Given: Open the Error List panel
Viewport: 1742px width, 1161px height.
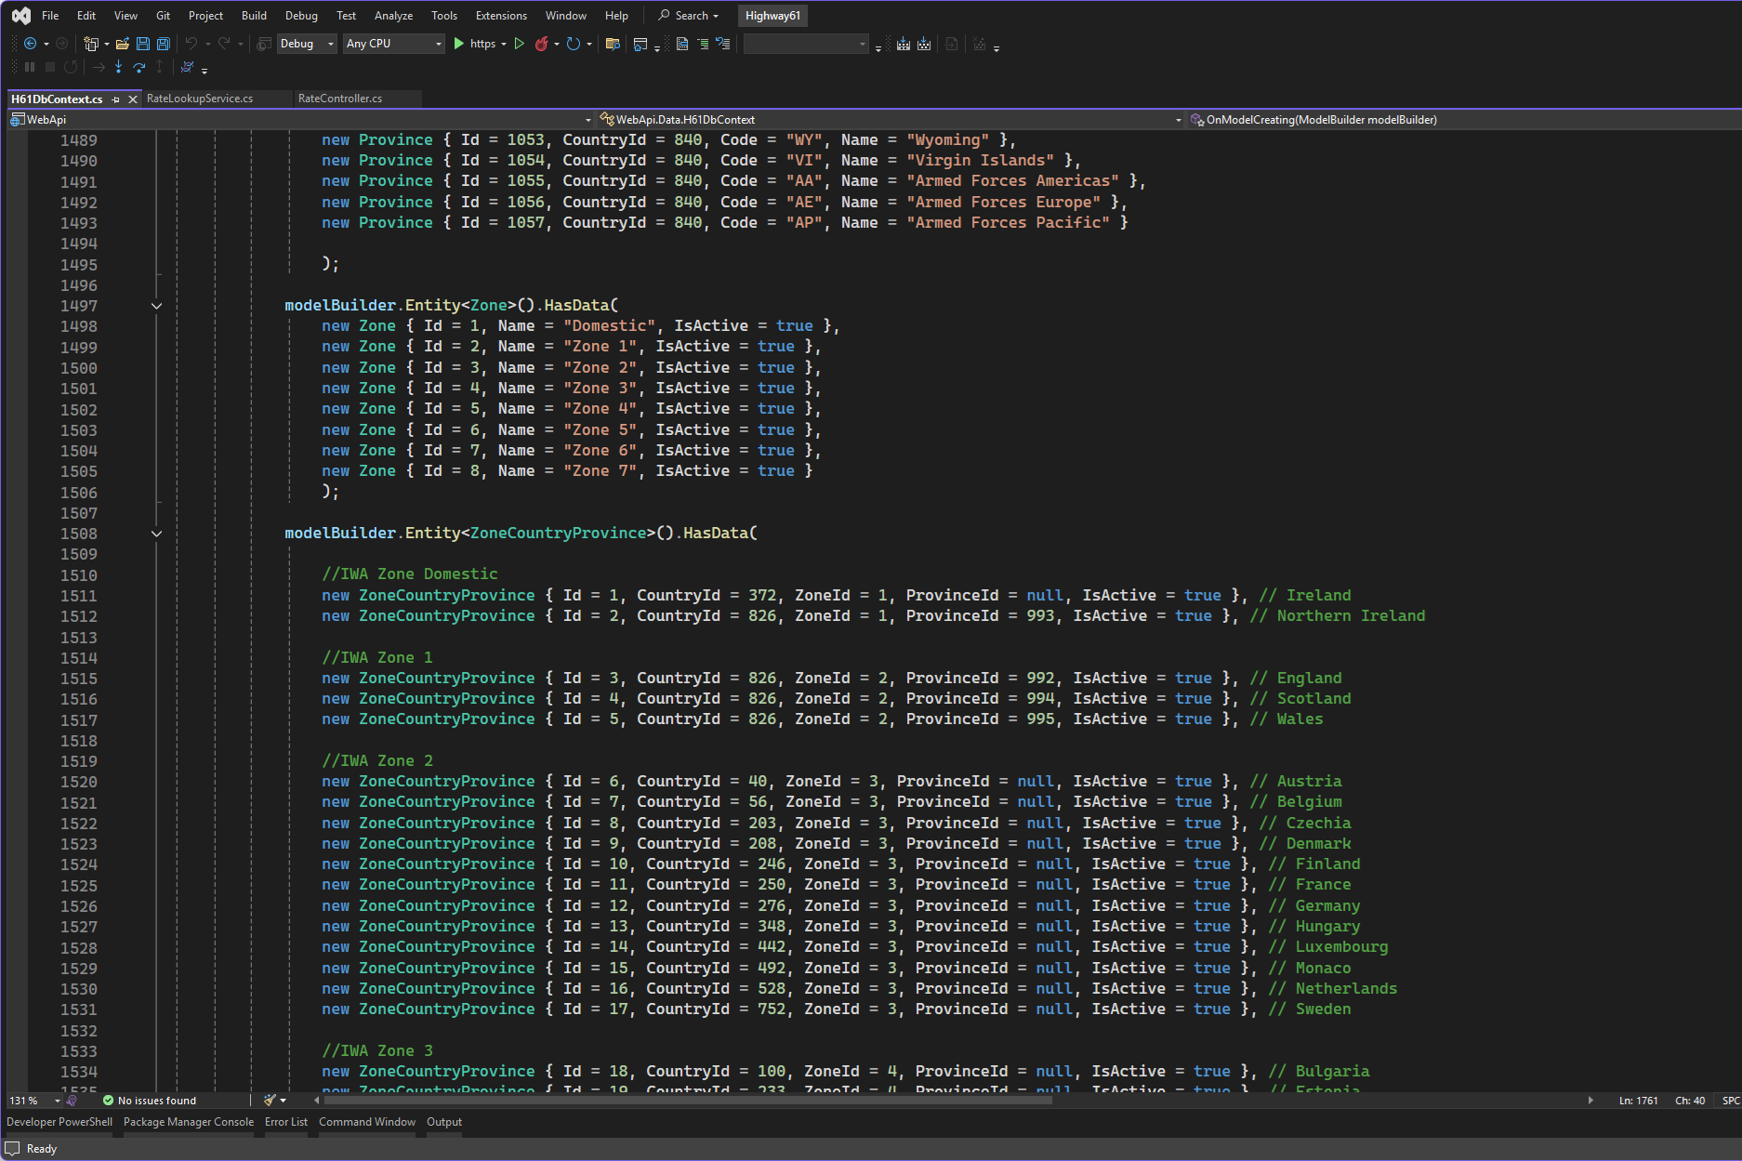Looking at the screenshot, I should [x=285, y=1122].
